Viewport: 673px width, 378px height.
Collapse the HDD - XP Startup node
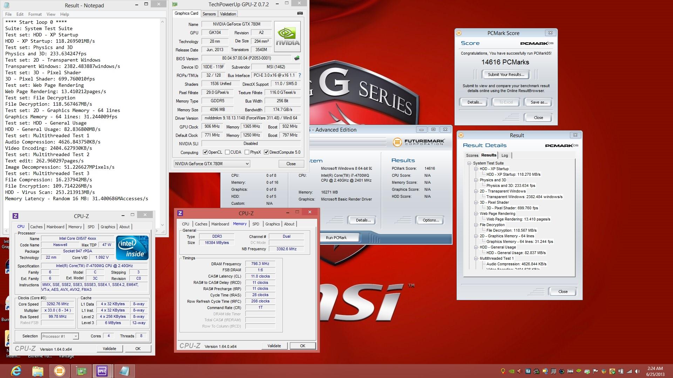(476, 169)
